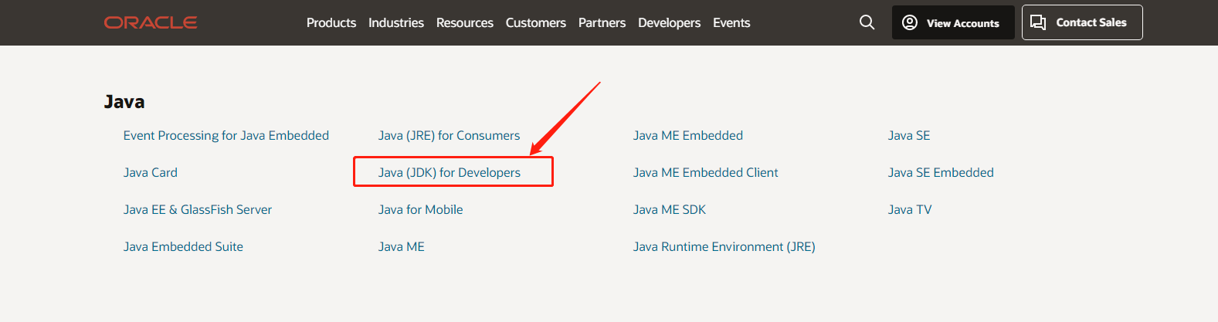This screenshot has height=322, width=1218.
Task: Open the Java ME SDK link
Action: point(670,209)
